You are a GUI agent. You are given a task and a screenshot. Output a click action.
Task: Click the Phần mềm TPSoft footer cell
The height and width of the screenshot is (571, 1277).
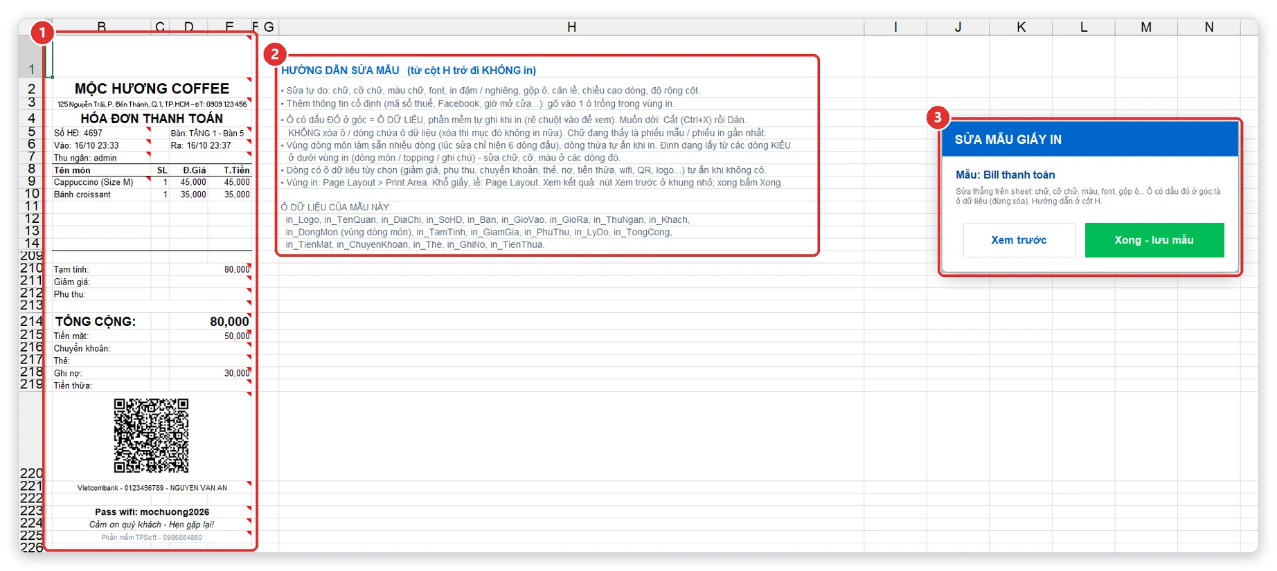[x=152, y=537]
